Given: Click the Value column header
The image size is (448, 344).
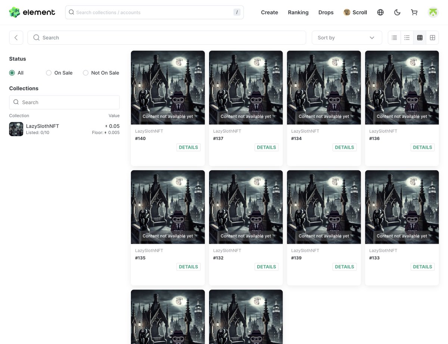Looking at the screenshot, I should click(114, 116).
